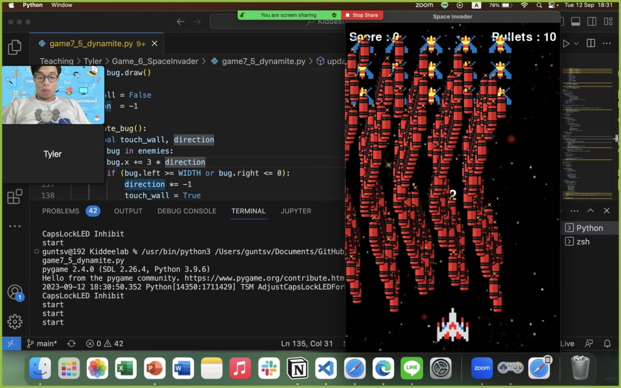Open Notion from the Dock
The width and height of the screenshot is (621, 388).
click(297, 369)
